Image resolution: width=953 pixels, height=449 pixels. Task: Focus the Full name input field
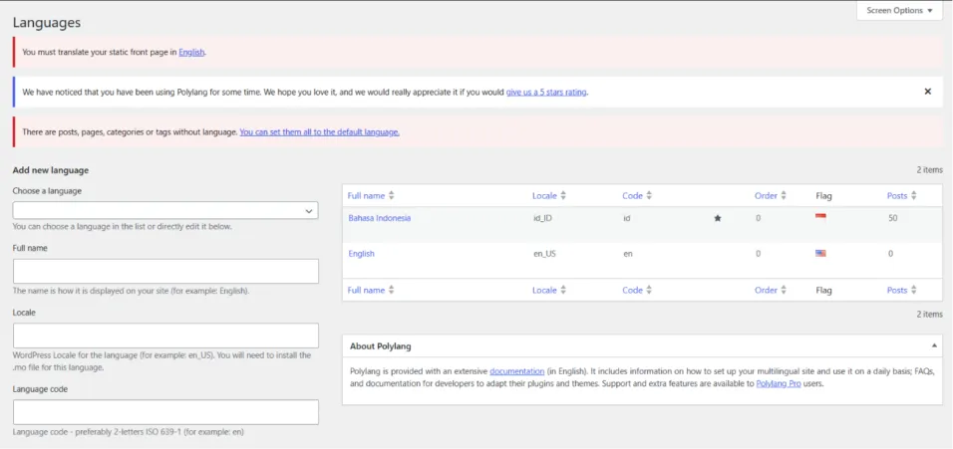click(165, 271)
